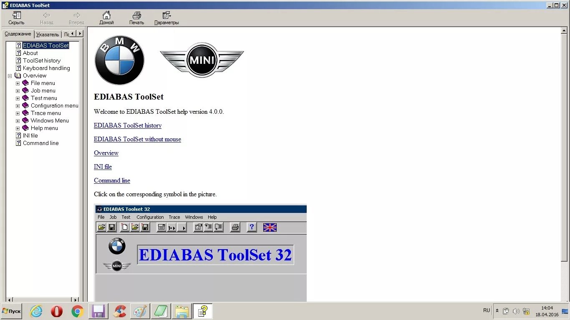Screen dimensions: 570x320
Task: Click the British flag language icon
Action: click(x=270, y=227)
